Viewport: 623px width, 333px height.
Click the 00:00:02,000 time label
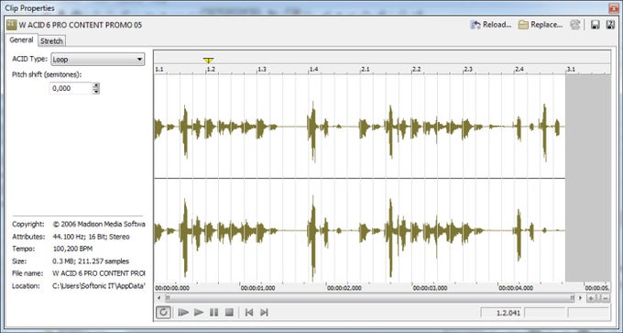(x=344, y=288)
